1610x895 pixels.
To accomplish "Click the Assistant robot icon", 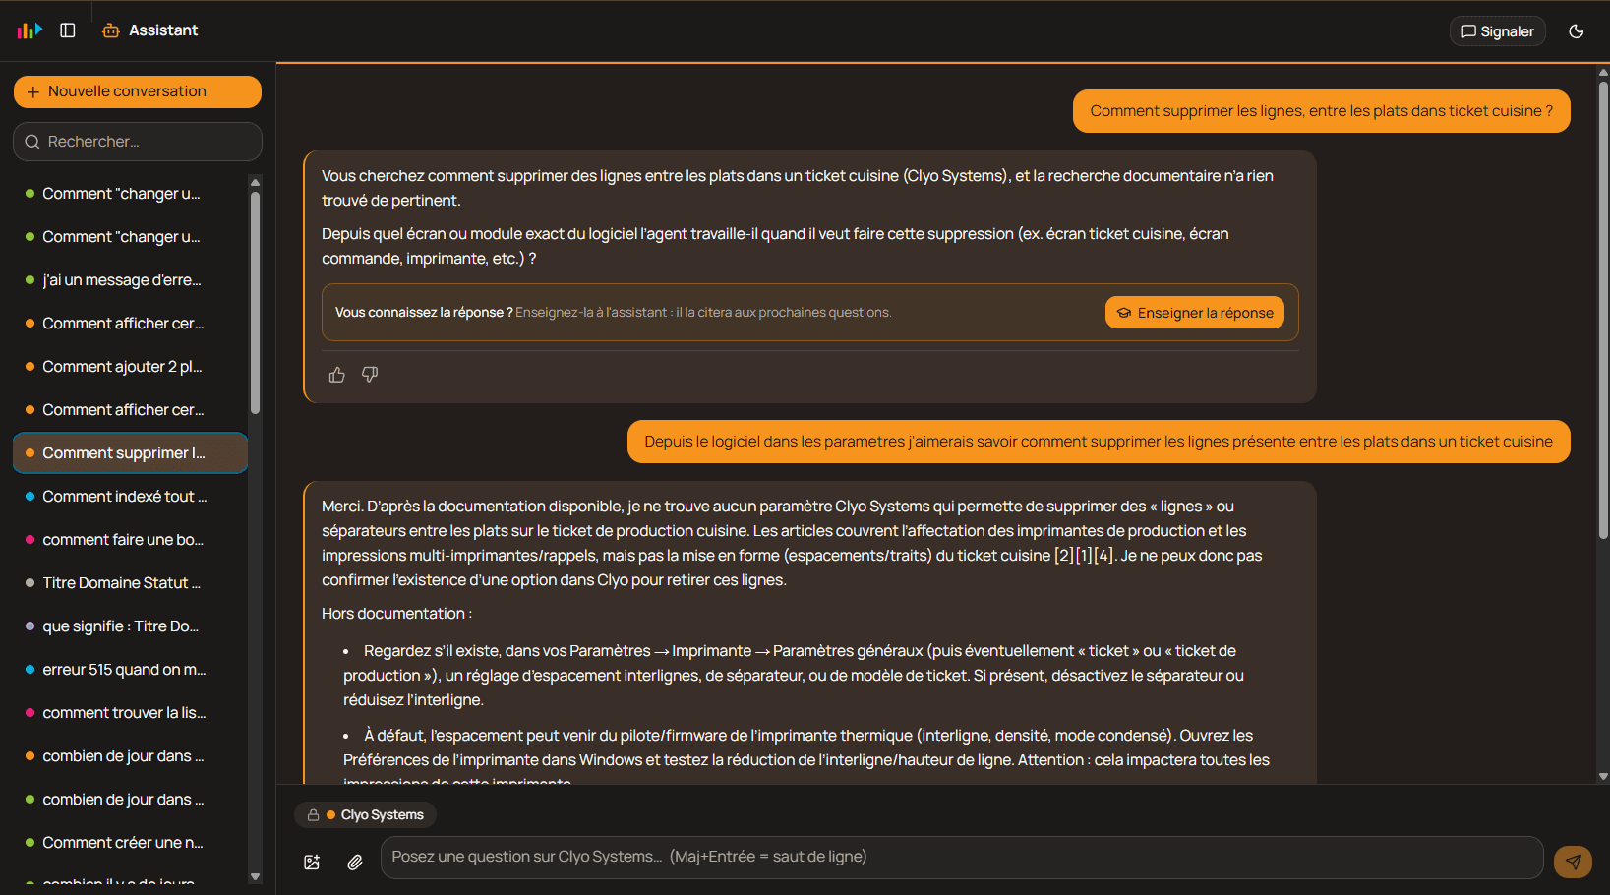I will [x=111, y=30].
